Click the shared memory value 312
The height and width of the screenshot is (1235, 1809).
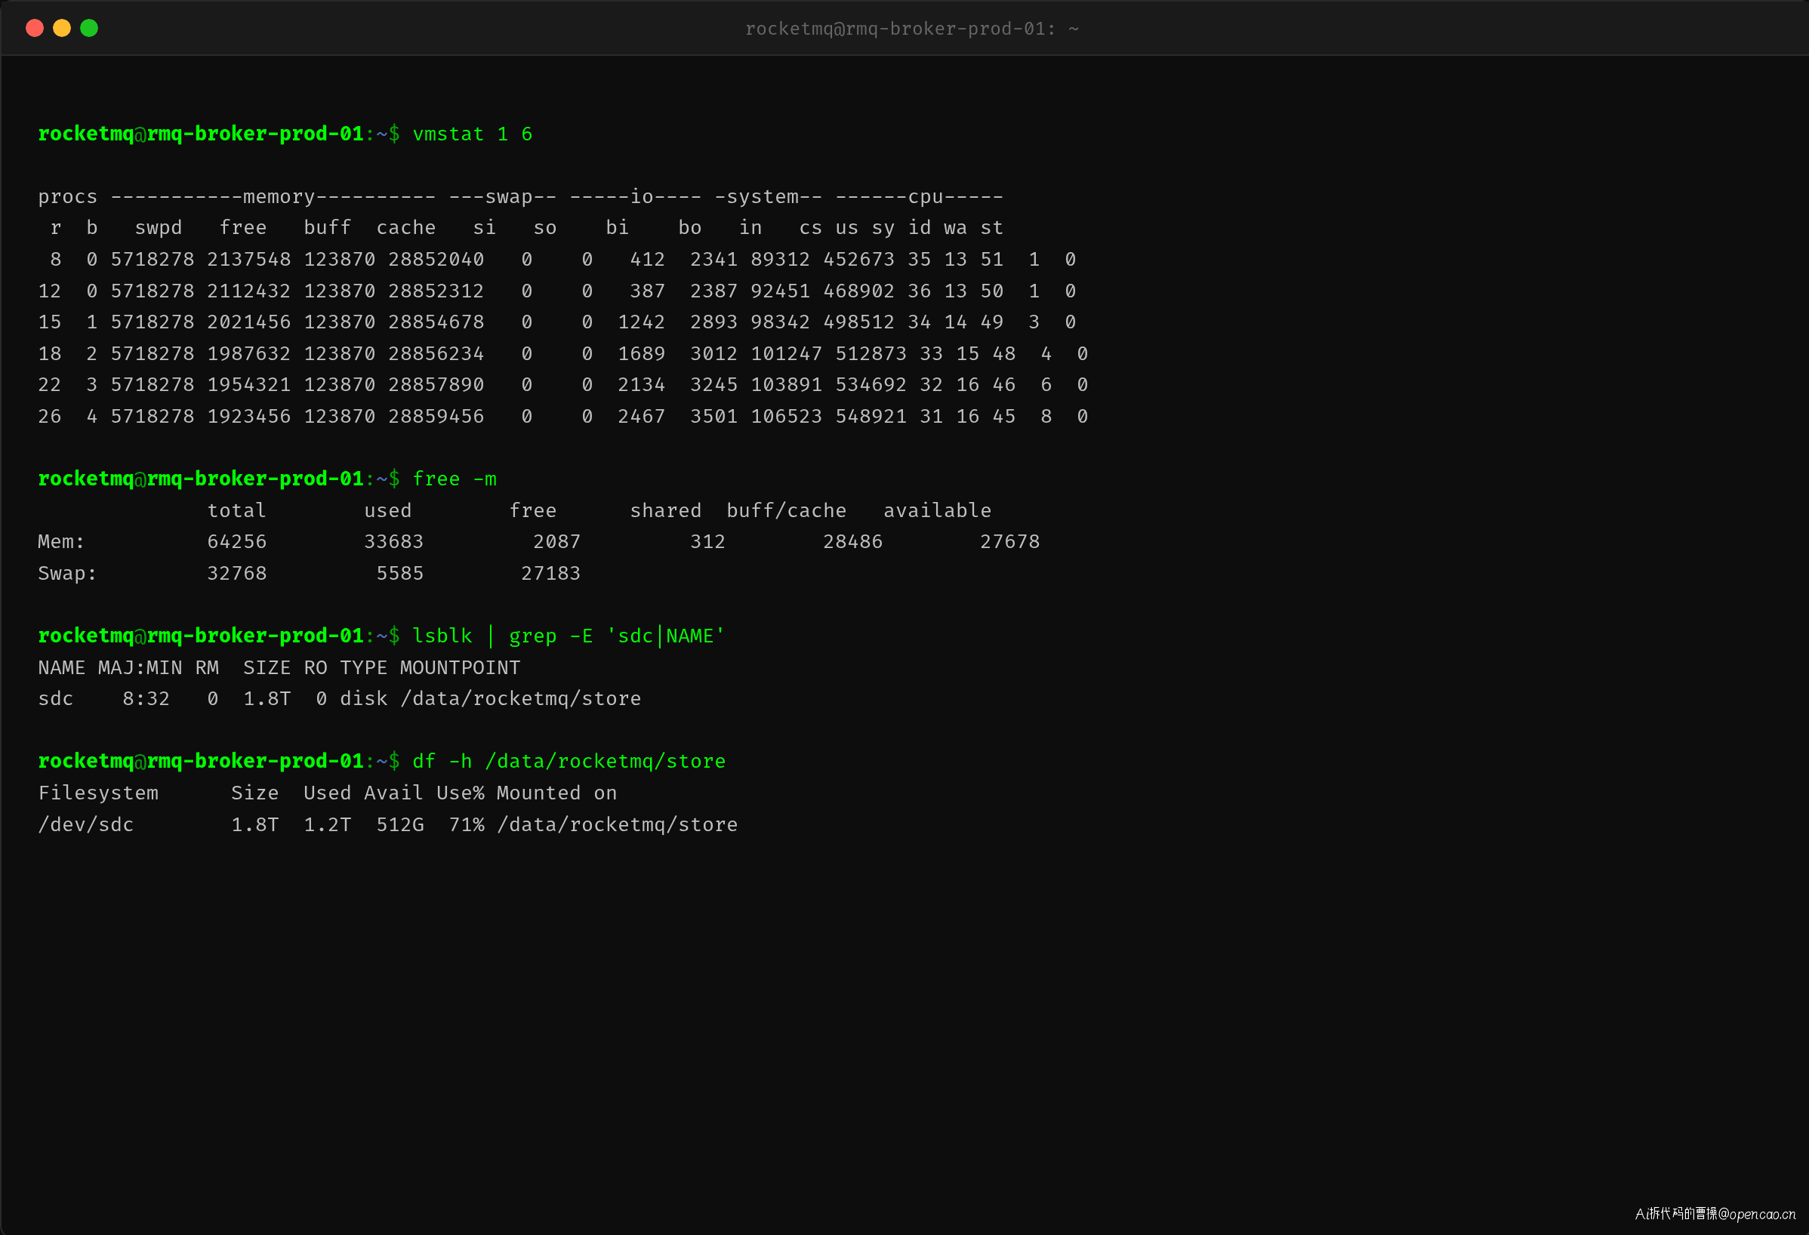(x=708, y=541)
